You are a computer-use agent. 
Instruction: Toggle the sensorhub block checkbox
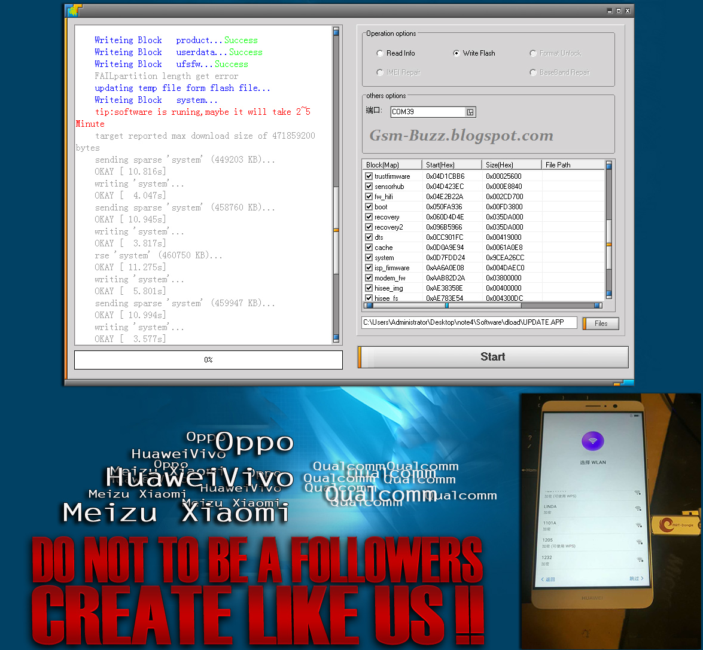(369, 187)
